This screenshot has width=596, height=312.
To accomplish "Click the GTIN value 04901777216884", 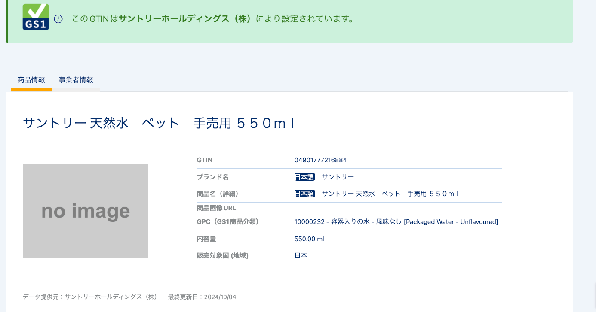I will 321,160.
